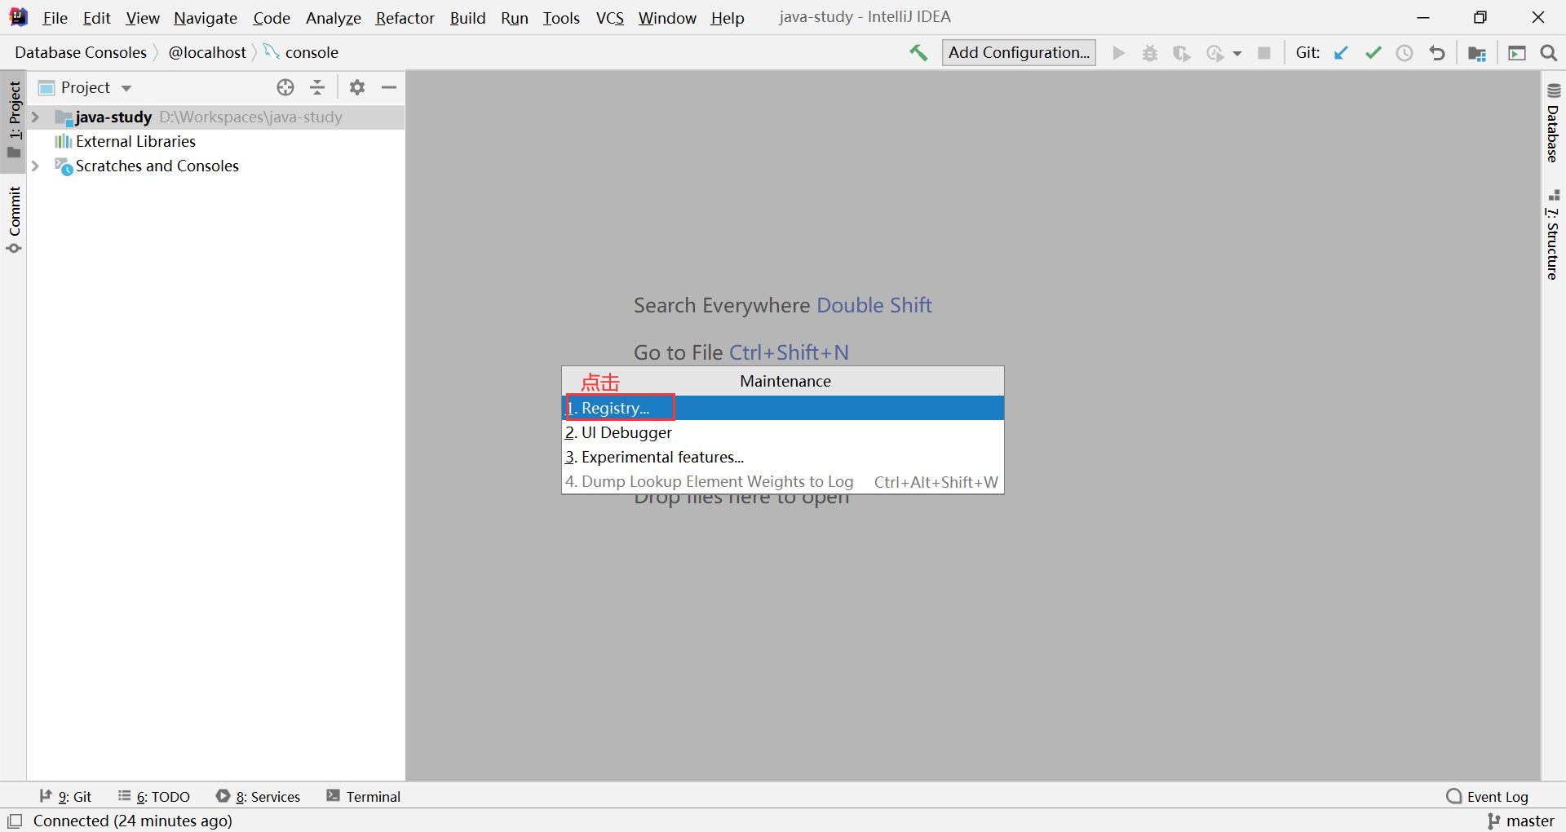This screenshot has width=1566, height=832.
Task: Expand Scratches and Consoles node
Action: pos(35,166)
